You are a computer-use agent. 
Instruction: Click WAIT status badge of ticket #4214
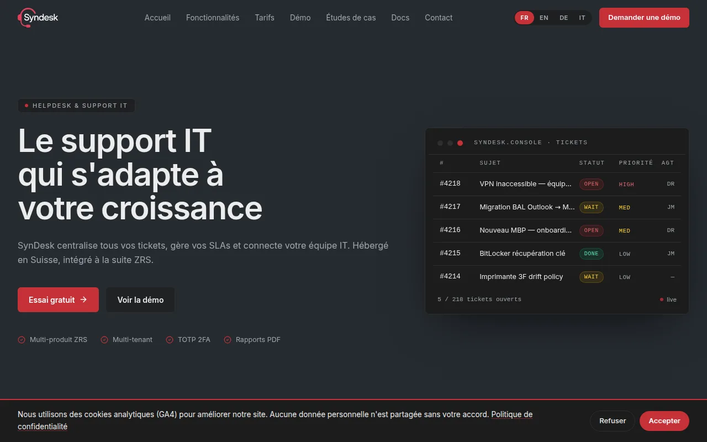[x=592, y=277]
